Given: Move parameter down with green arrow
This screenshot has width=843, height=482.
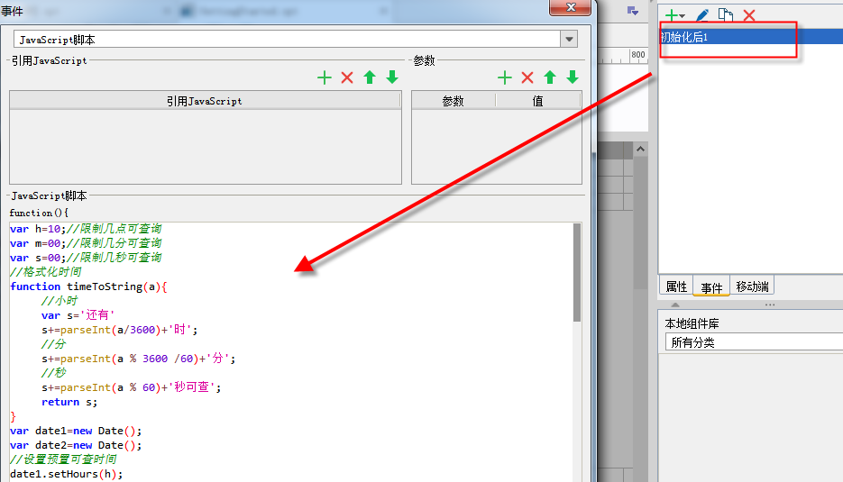Looking at the screenshot, I should pos(573,77).
